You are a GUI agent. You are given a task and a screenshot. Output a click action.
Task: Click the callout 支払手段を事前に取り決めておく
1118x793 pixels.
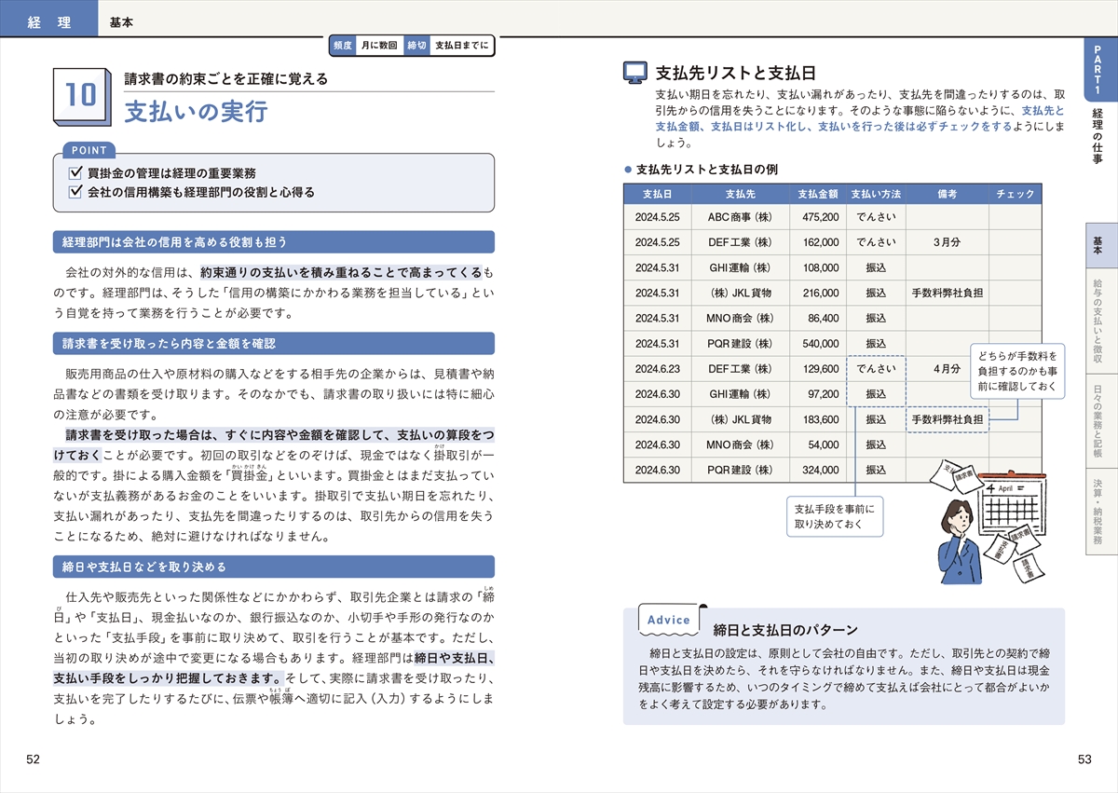[x=835, y=516]
